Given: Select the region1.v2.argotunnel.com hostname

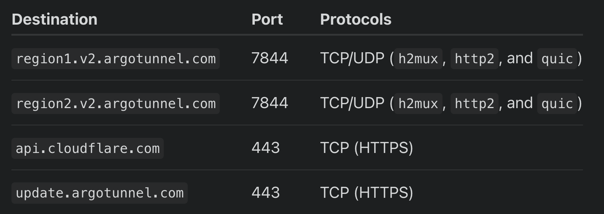Looking at the screenshot, I should (x=116, y=59).
